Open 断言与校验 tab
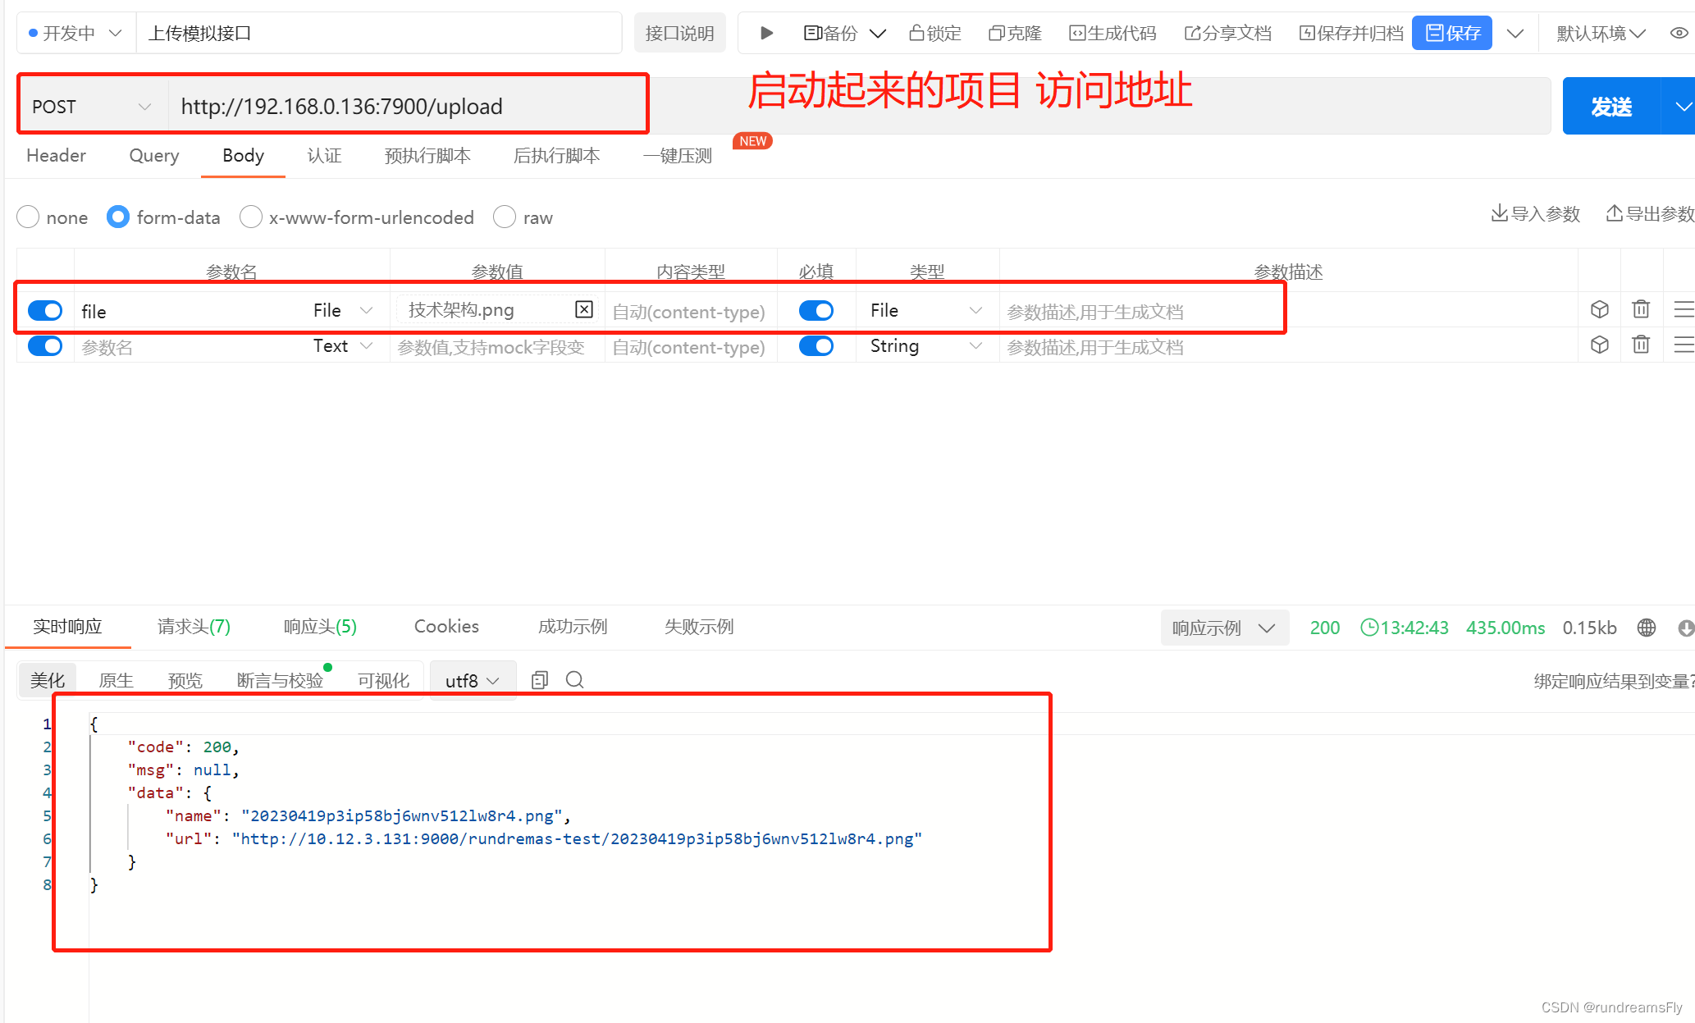The image size is (1695, 1023). [x=280, y=680]
